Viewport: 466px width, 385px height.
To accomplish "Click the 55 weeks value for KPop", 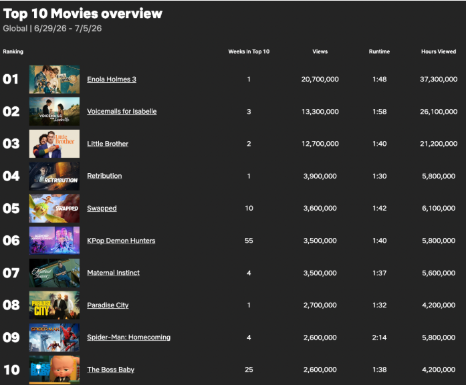I will pos(249,241).
